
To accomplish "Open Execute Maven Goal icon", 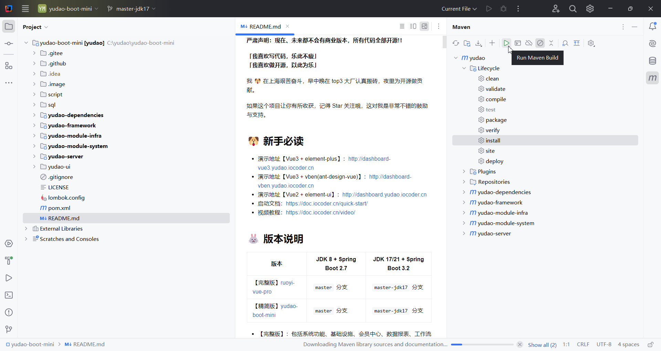I will click(x=518, y=43).
